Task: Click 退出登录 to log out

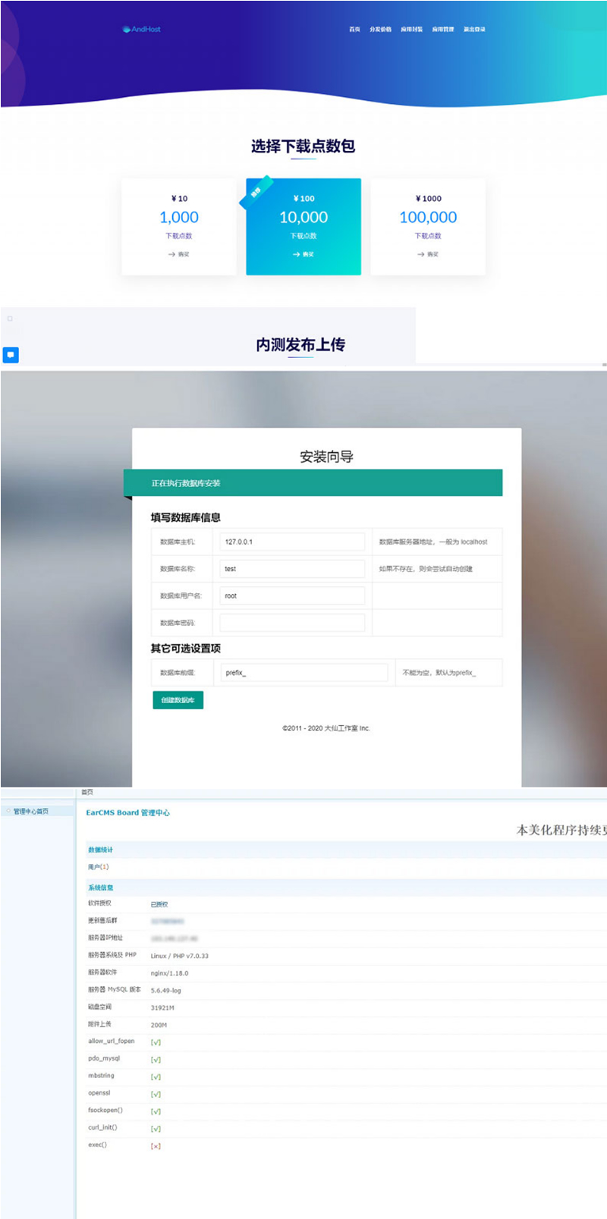Action: pyautogui.click(x=474, y=30)
